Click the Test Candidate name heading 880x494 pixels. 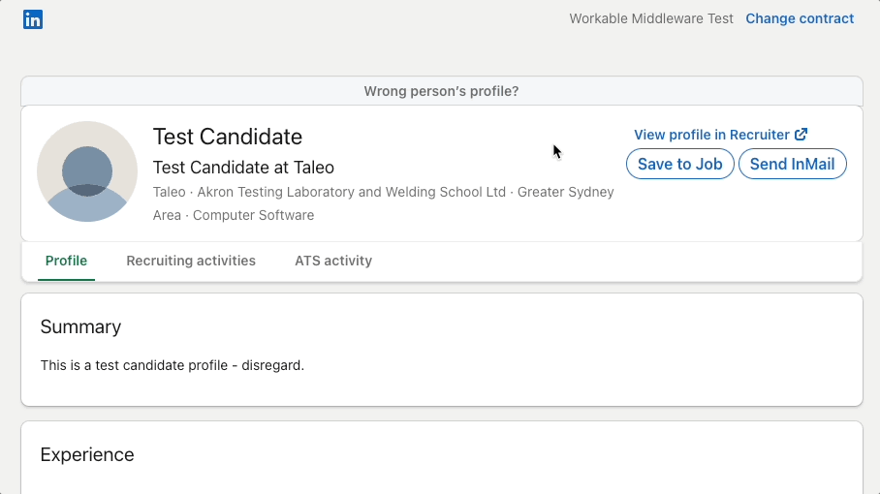pos(228,137)
